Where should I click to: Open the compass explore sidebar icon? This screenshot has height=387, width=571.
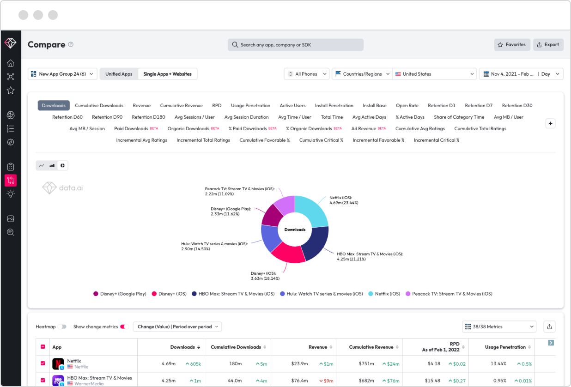click(x=11, y=142)
